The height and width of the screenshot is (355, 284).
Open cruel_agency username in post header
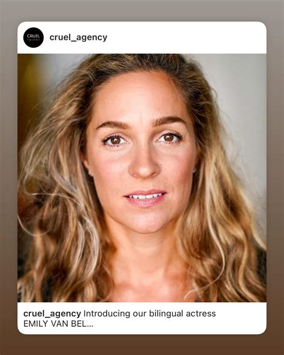pyautogui.click(x=78, y=37)
